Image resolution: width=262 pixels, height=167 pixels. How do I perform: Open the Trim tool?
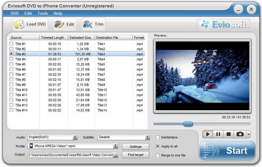tap(93, 24)
